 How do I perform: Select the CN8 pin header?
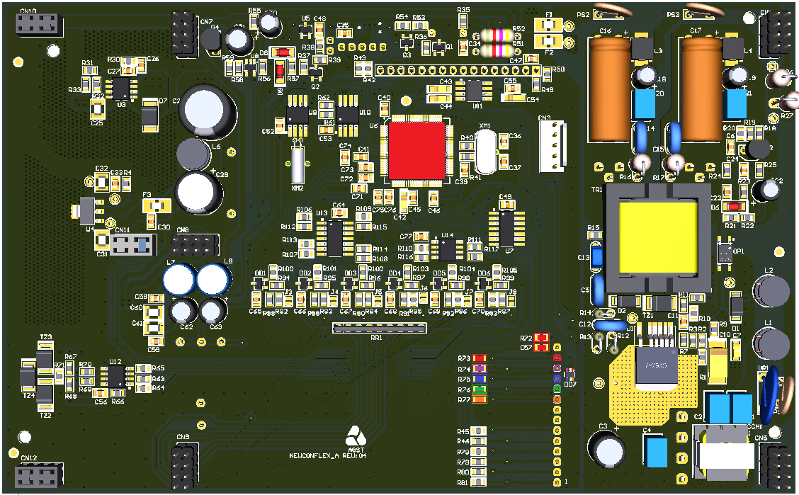194,246
